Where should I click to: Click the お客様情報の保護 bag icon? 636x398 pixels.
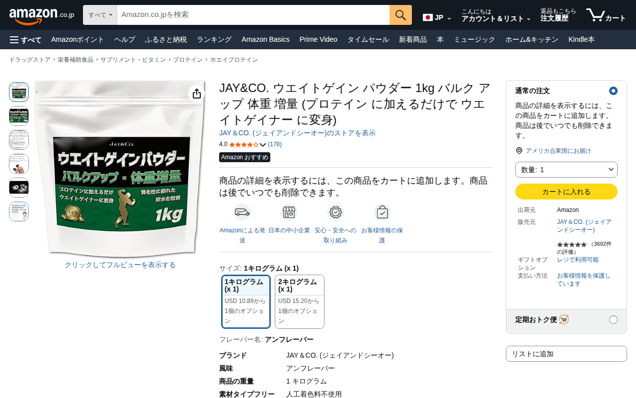[382, 212]
